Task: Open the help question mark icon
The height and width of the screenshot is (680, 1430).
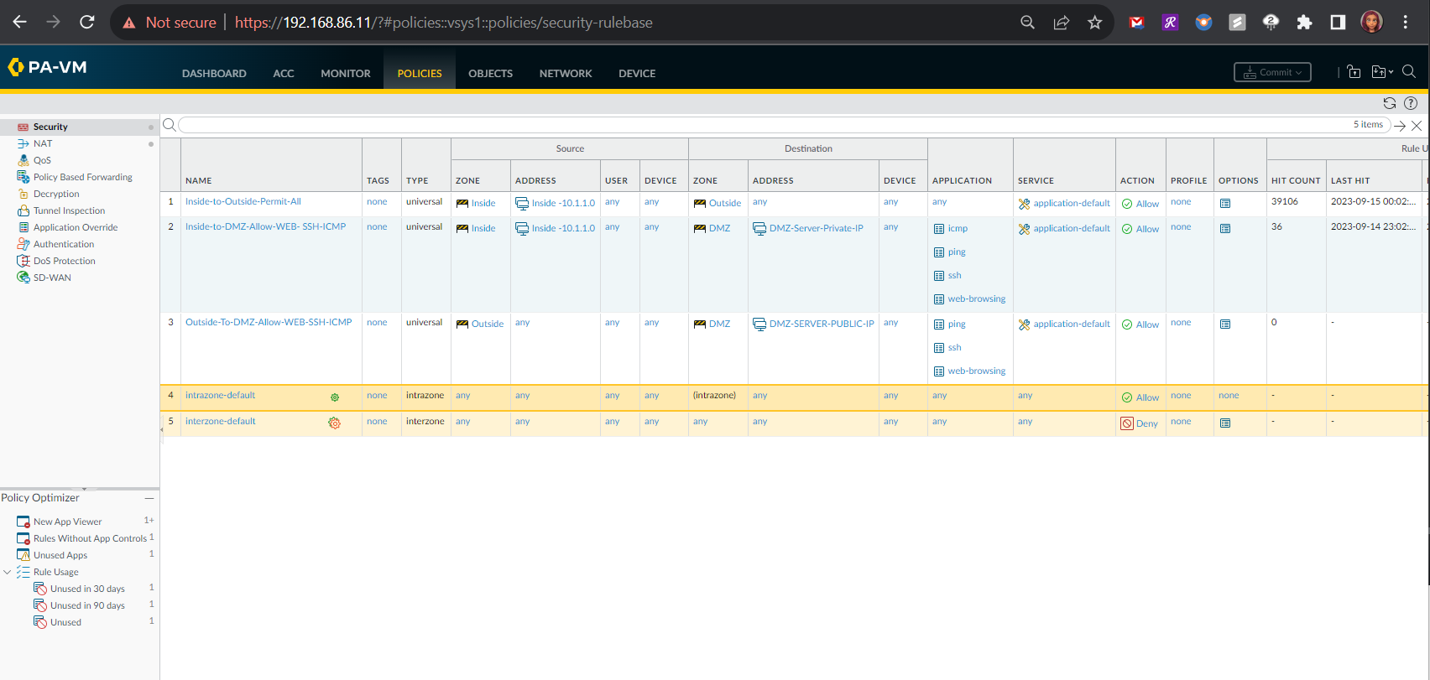Action: tap(1411, 103)
